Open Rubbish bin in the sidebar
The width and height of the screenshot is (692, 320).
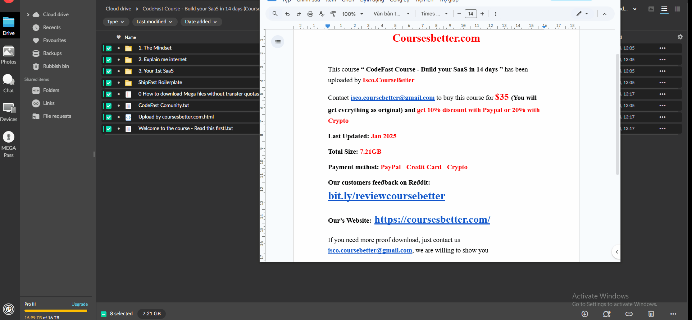pyautogui.click(x=56, y=66)
